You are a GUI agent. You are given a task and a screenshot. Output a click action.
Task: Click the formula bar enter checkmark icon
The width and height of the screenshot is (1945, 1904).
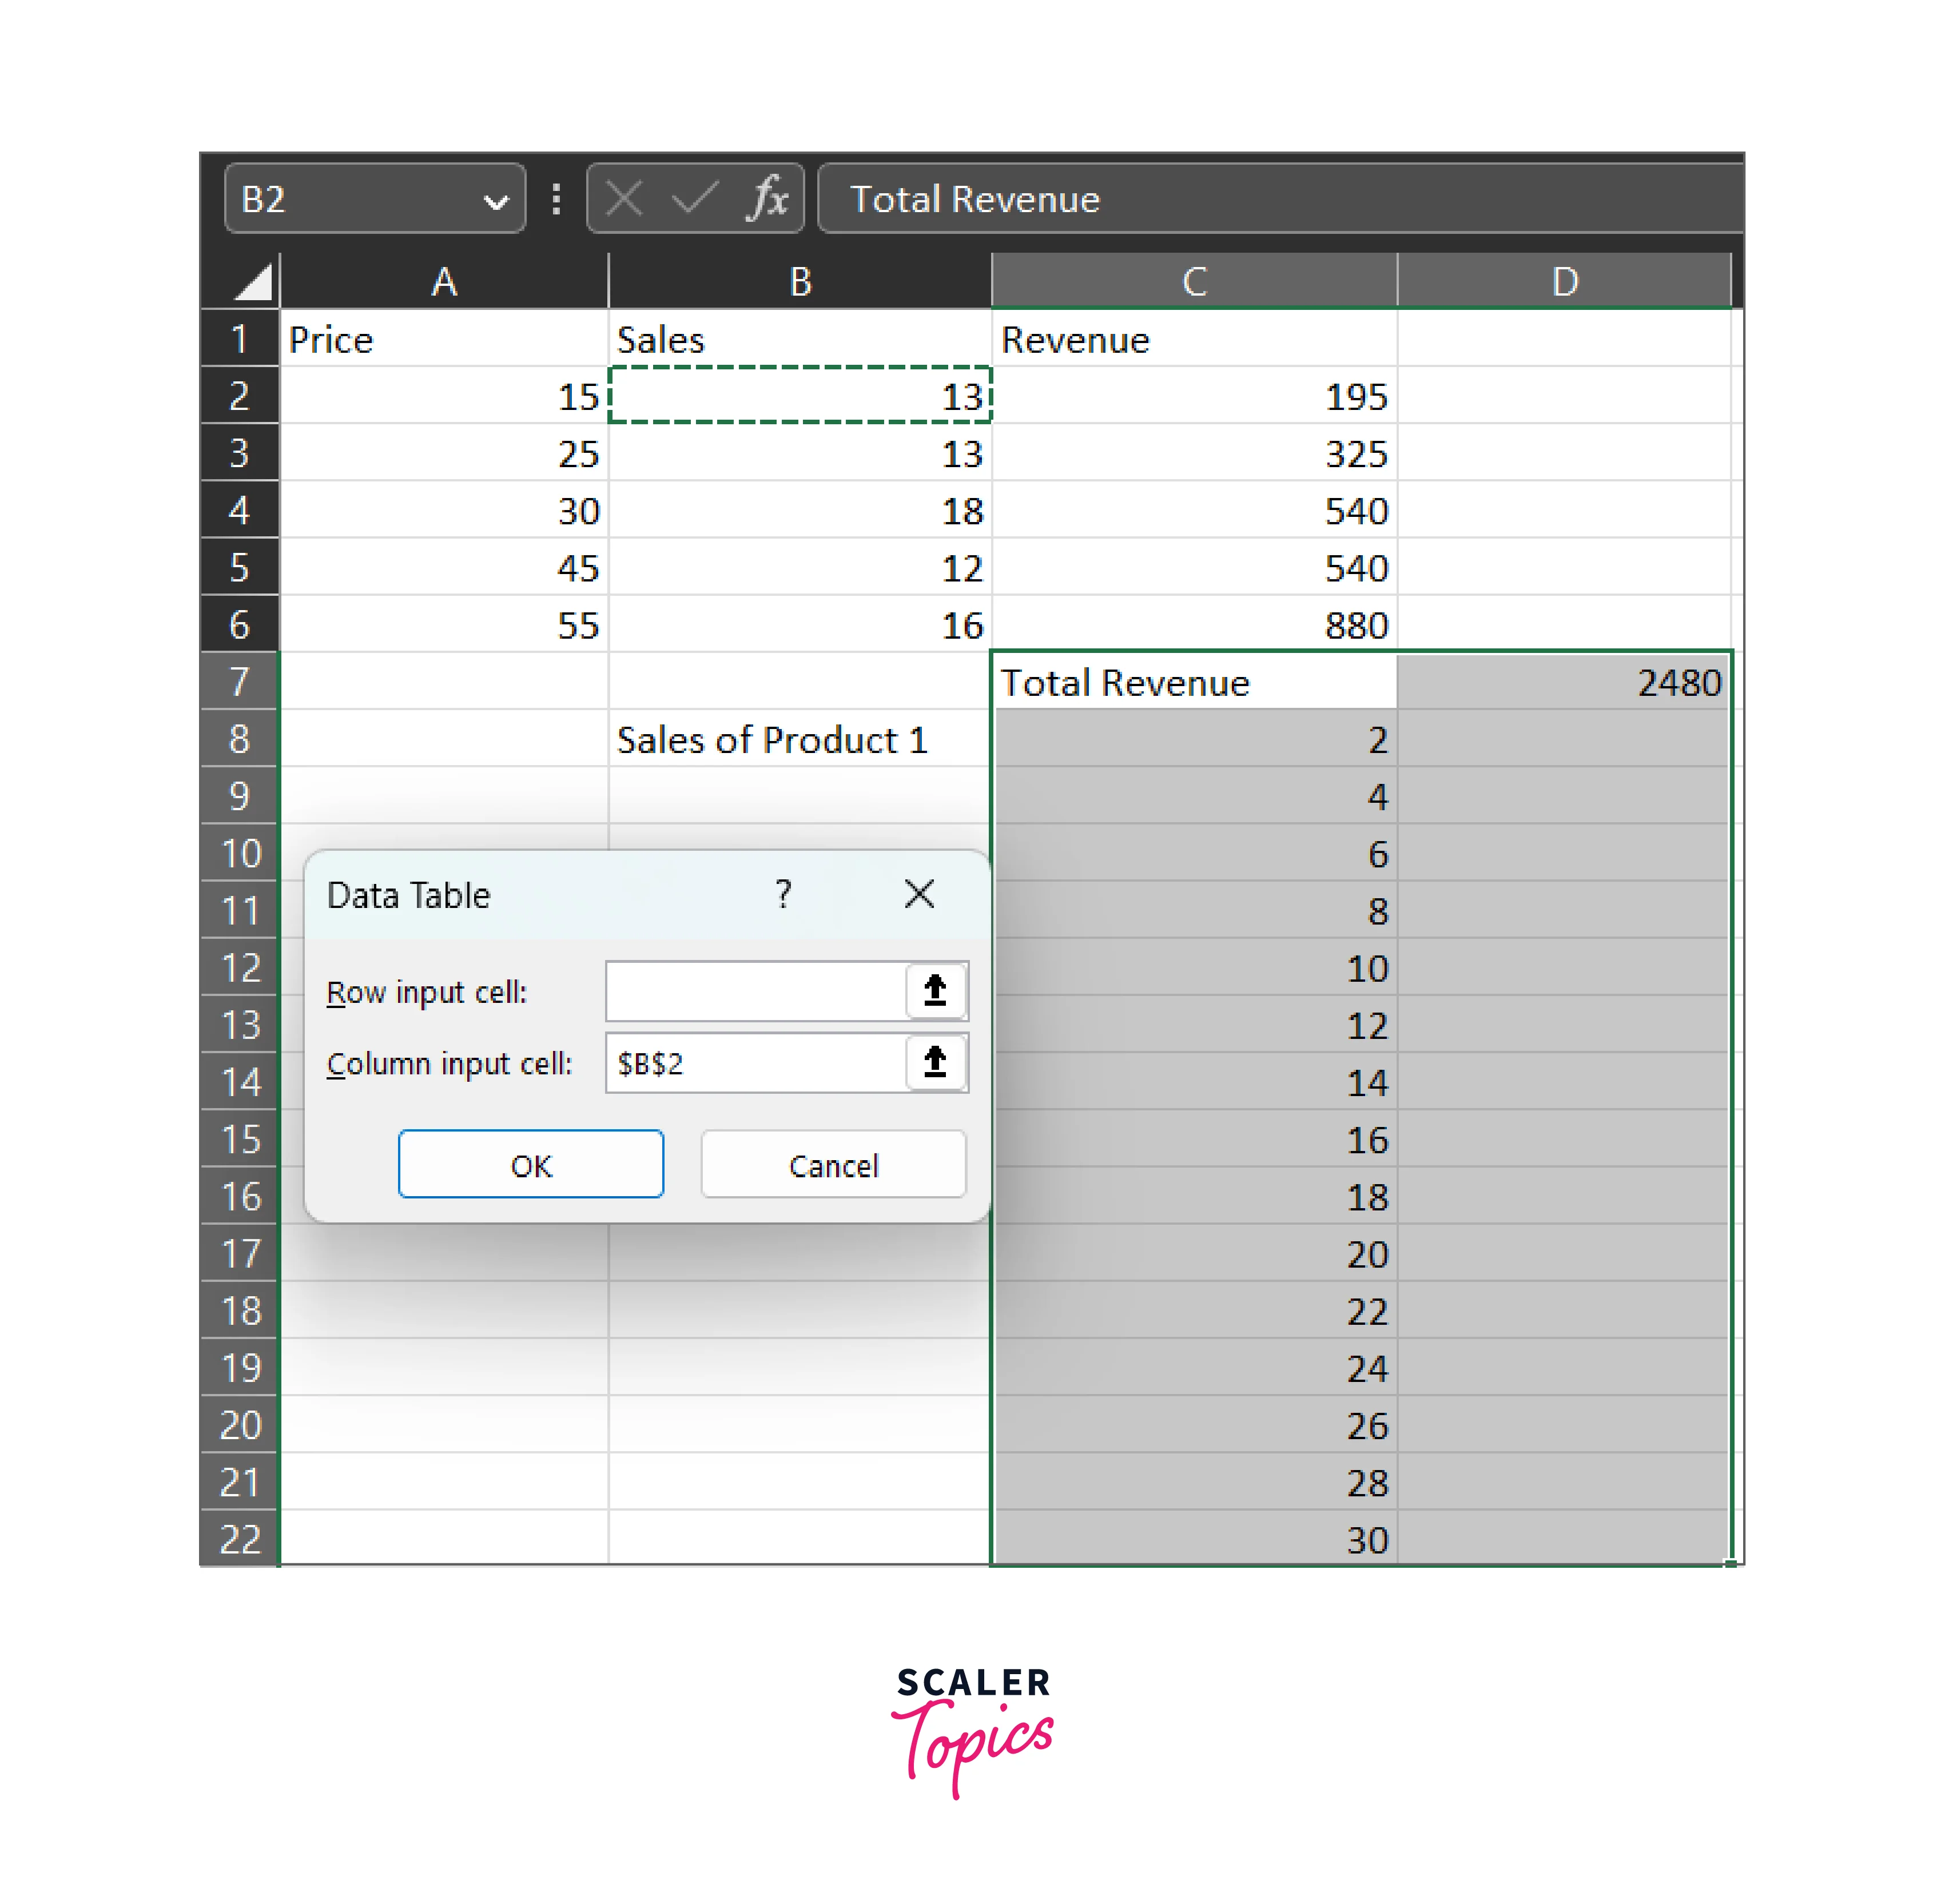(694, 198)
